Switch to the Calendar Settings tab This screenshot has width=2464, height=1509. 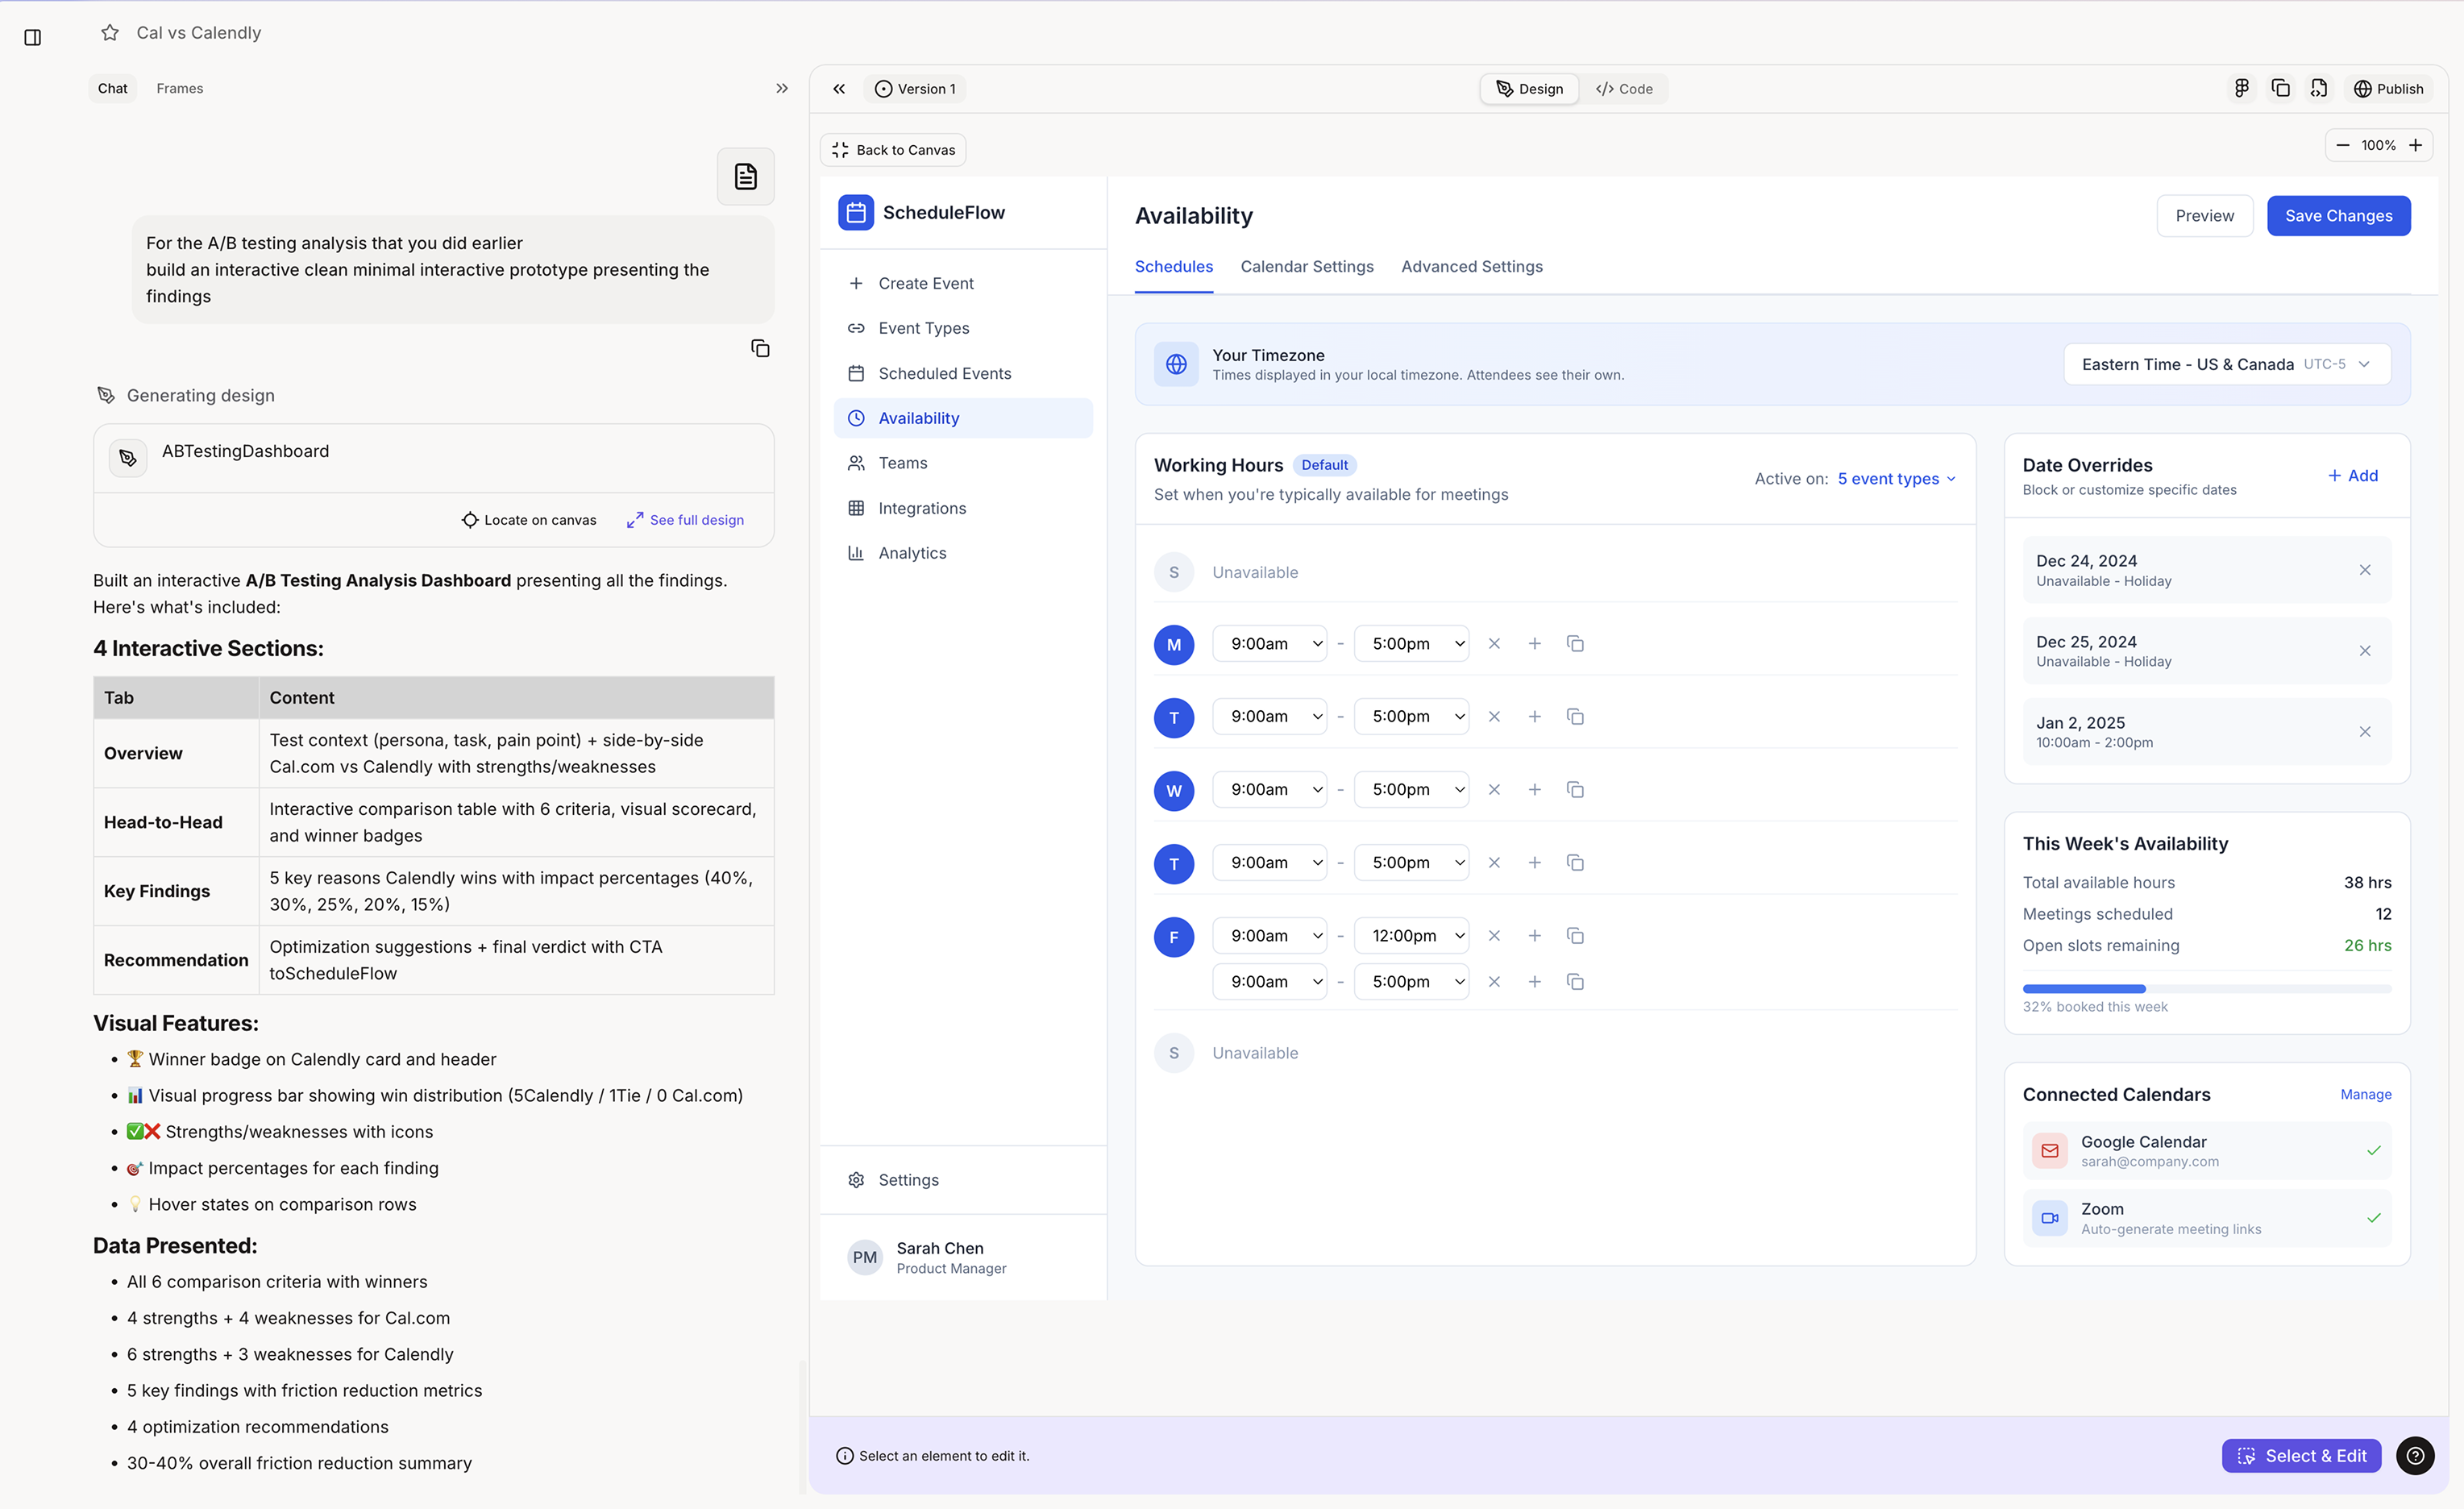coord(1306,266)
